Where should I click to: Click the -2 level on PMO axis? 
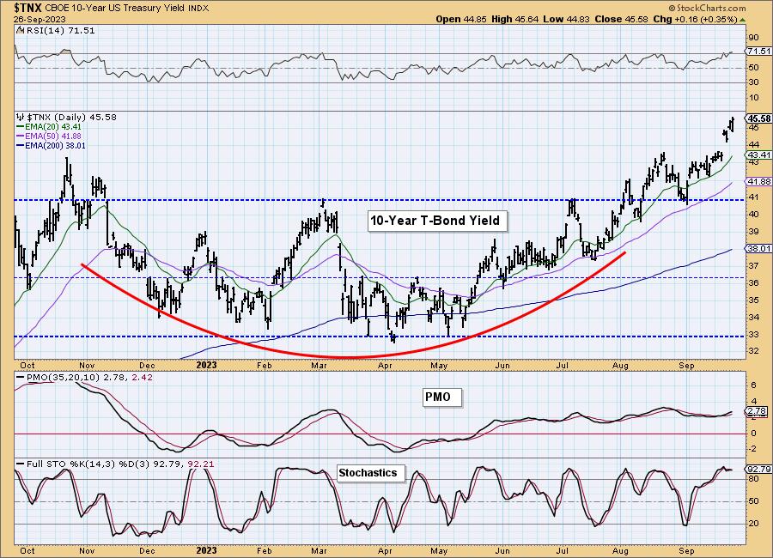[x=752, y=449]
